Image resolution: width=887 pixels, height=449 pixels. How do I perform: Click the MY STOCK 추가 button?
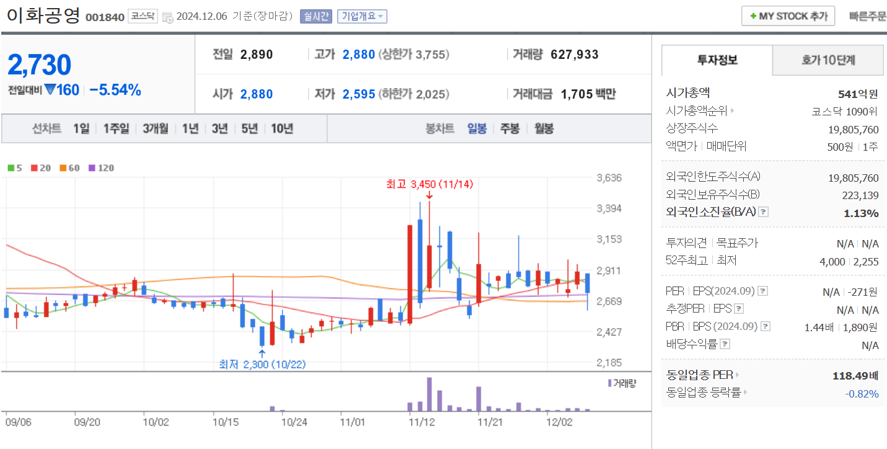[x=788, y=16]
